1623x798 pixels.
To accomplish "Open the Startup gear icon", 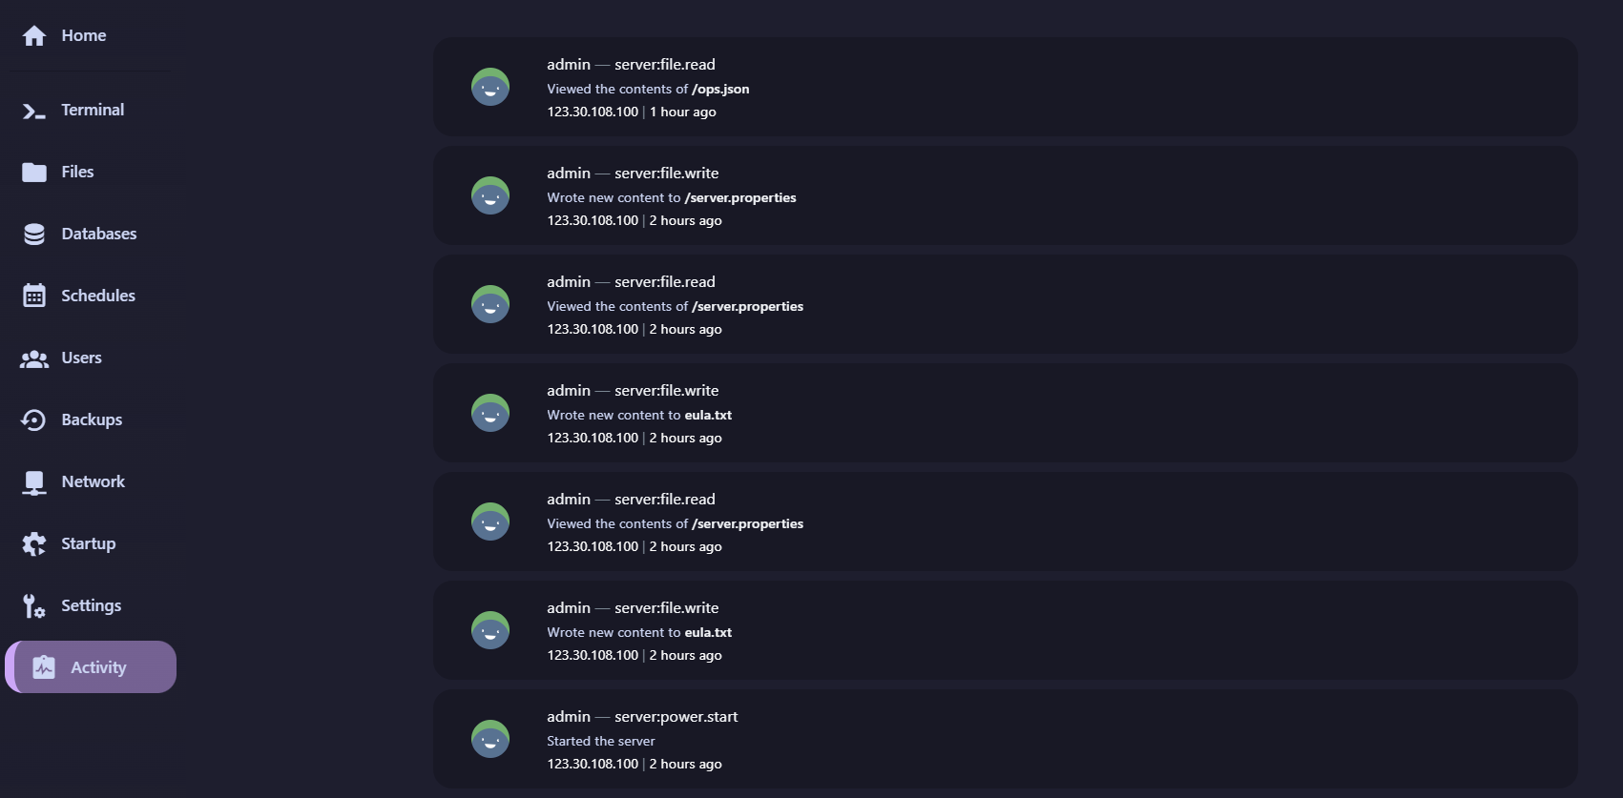I will [x=34, y=544].
